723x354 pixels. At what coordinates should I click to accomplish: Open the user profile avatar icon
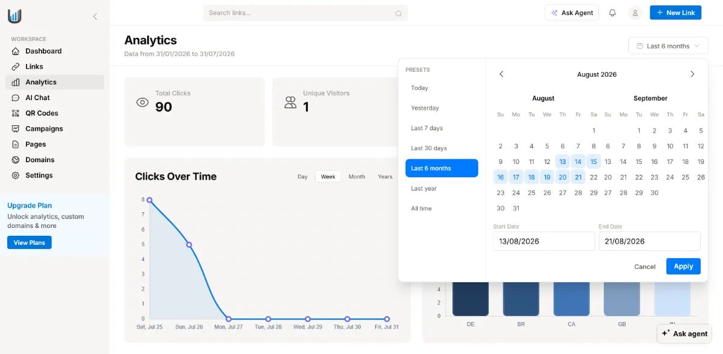[635, 13]
